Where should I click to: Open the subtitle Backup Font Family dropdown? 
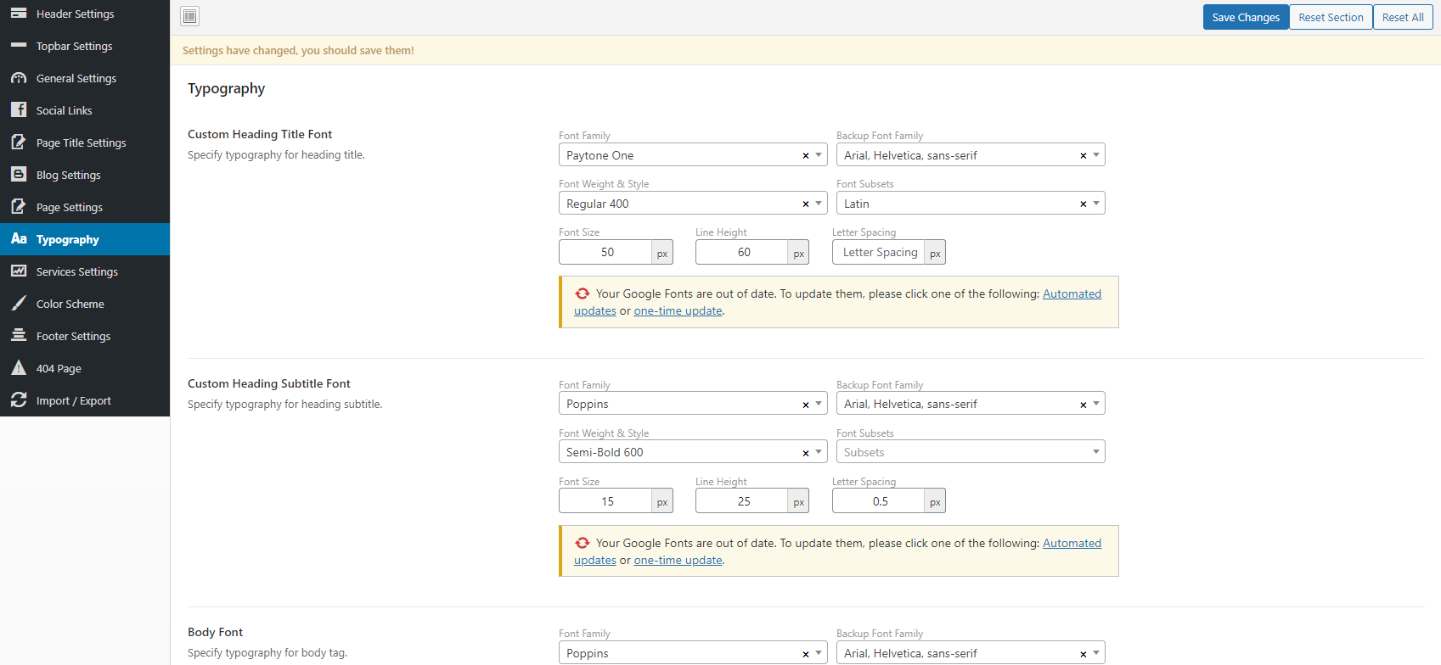tap(971, 404)
